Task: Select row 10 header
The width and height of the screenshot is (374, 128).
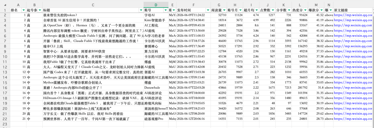Action: click(5, 57)
